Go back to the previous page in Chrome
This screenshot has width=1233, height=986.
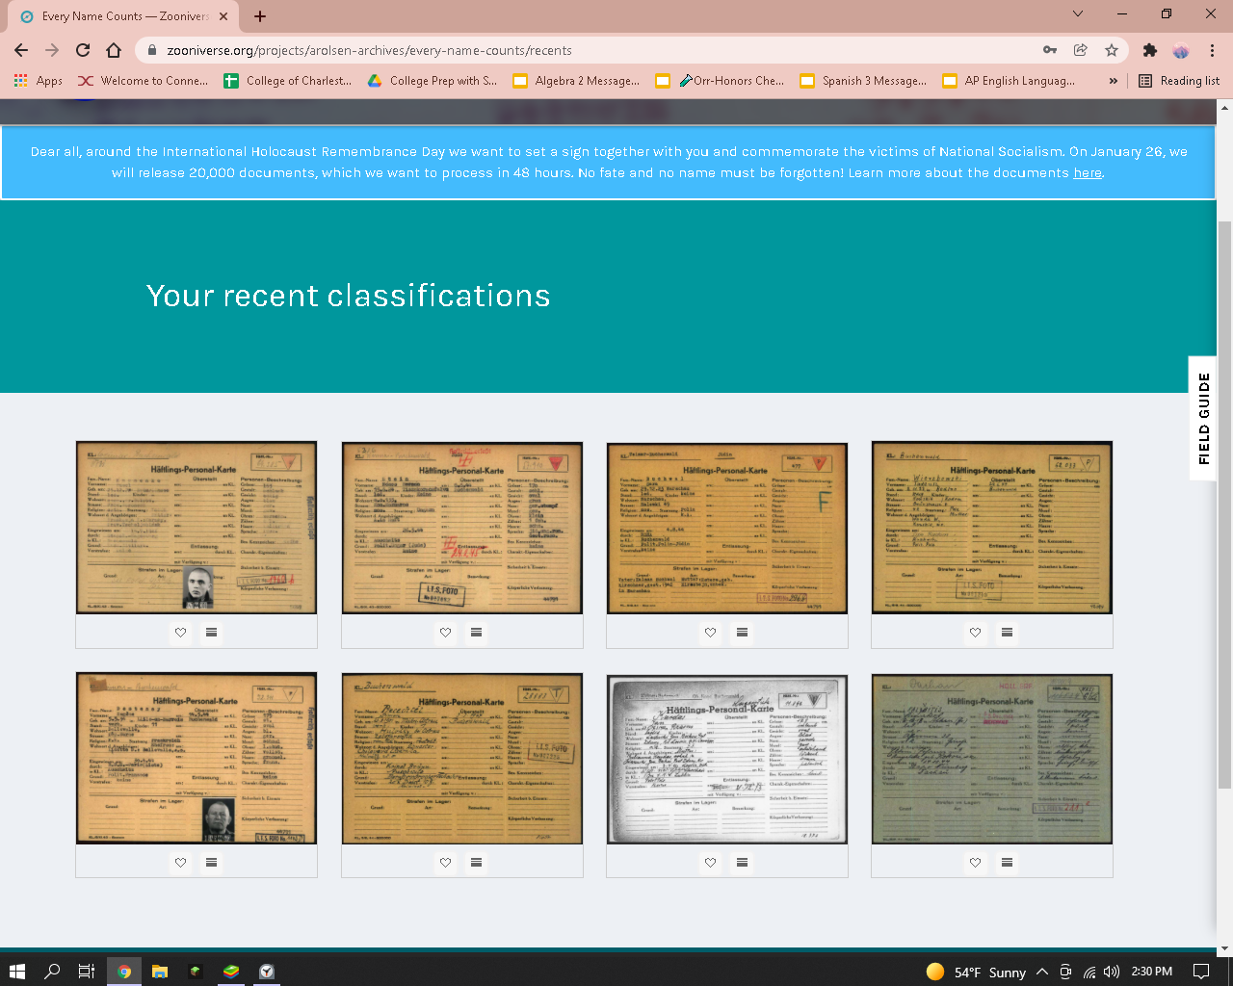point(21,50)
